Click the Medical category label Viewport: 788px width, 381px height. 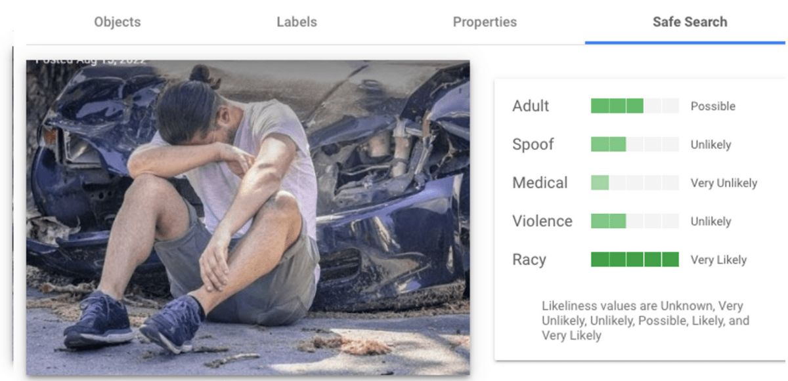pos(540,183)
